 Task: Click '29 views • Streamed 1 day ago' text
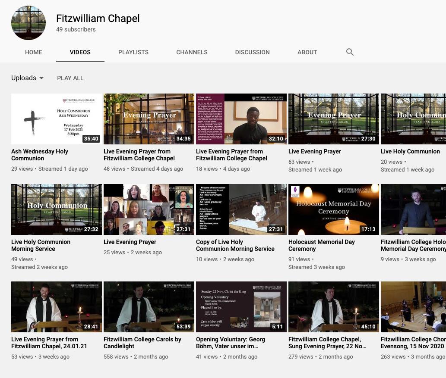50,169
